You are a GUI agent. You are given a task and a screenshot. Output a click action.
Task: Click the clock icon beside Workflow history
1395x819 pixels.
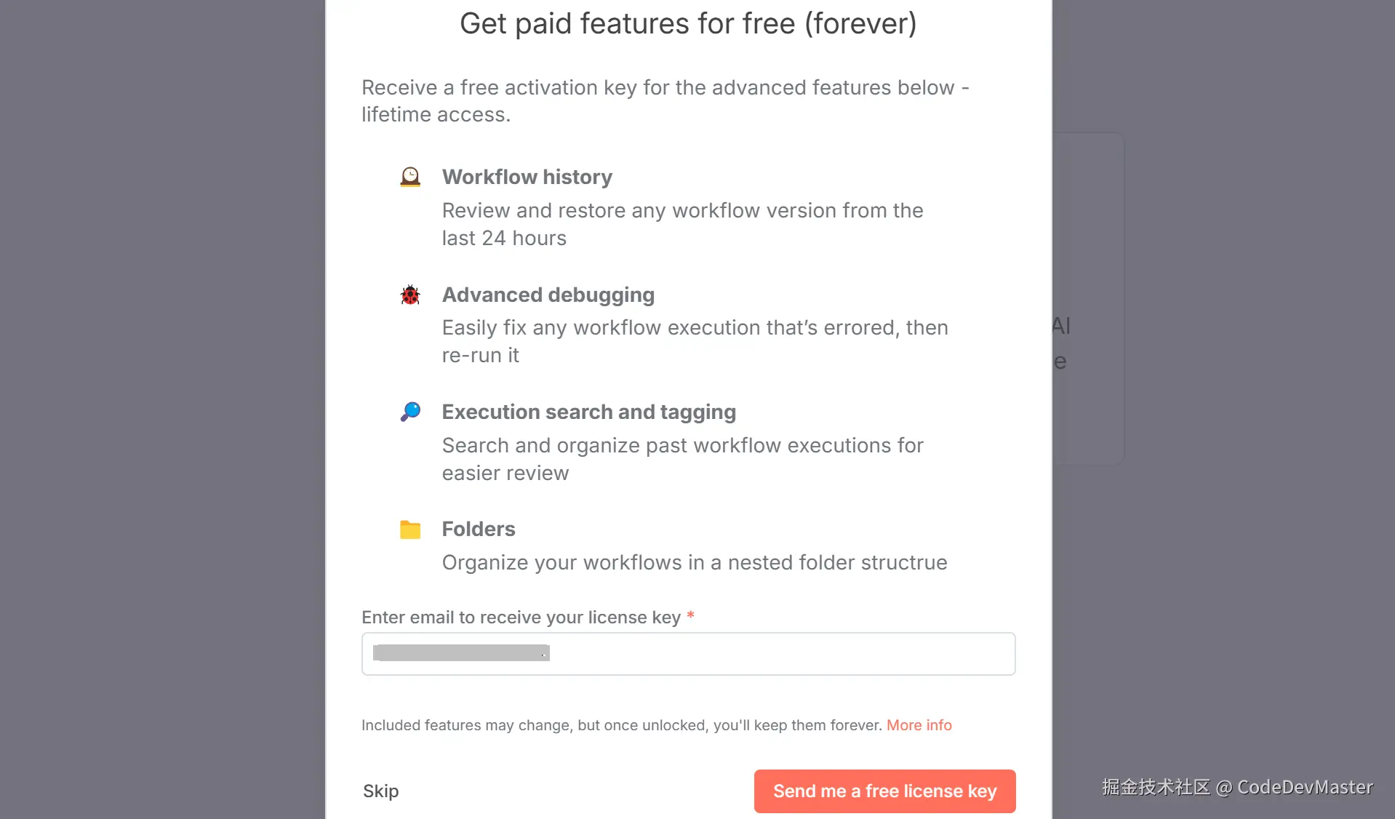point(410,177)
